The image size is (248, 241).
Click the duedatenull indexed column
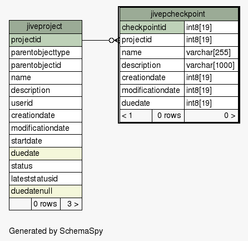pos(46,191)
